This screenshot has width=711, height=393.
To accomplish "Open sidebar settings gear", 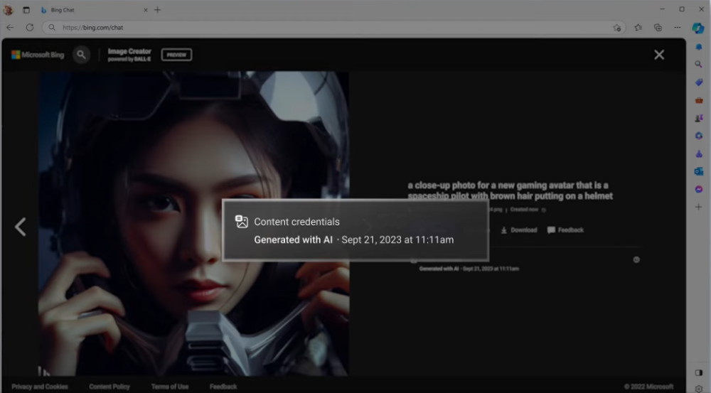I will click(699, 389).
